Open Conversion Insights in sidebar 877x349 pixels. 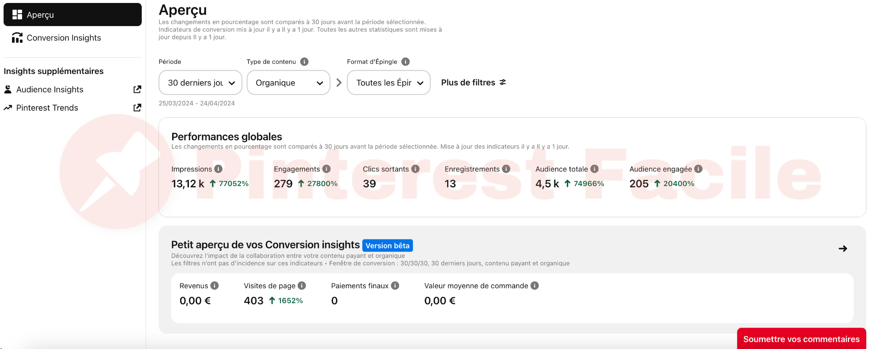pyautogui.click(x=72, y=38)
